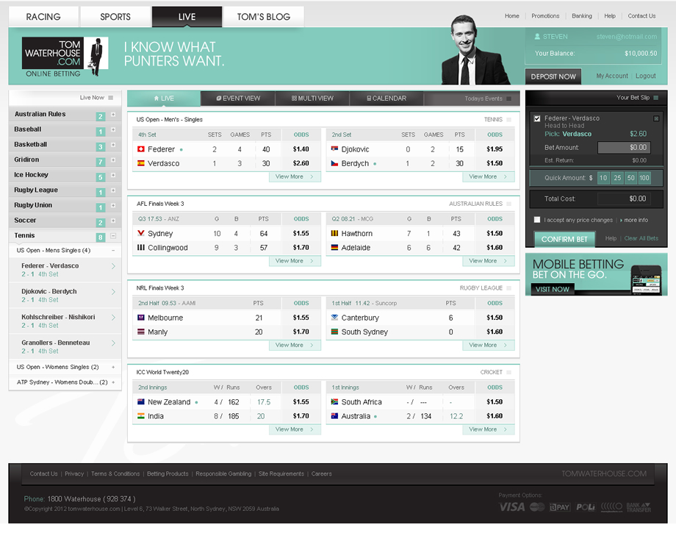Click the Bank Transfer payment logo

pyautogui.click(x=639, y=507)
